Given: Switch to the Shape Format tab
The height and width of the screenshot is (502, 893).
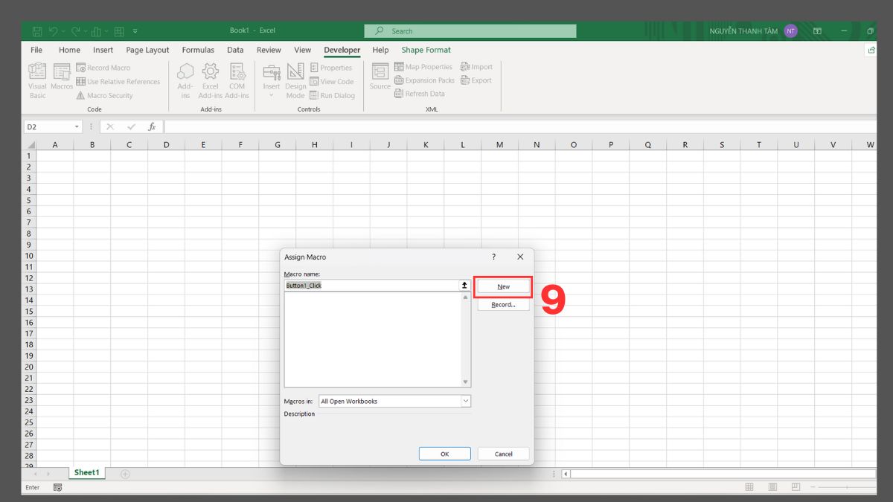Looking at the screenshot, I should (x=426, y=50).
